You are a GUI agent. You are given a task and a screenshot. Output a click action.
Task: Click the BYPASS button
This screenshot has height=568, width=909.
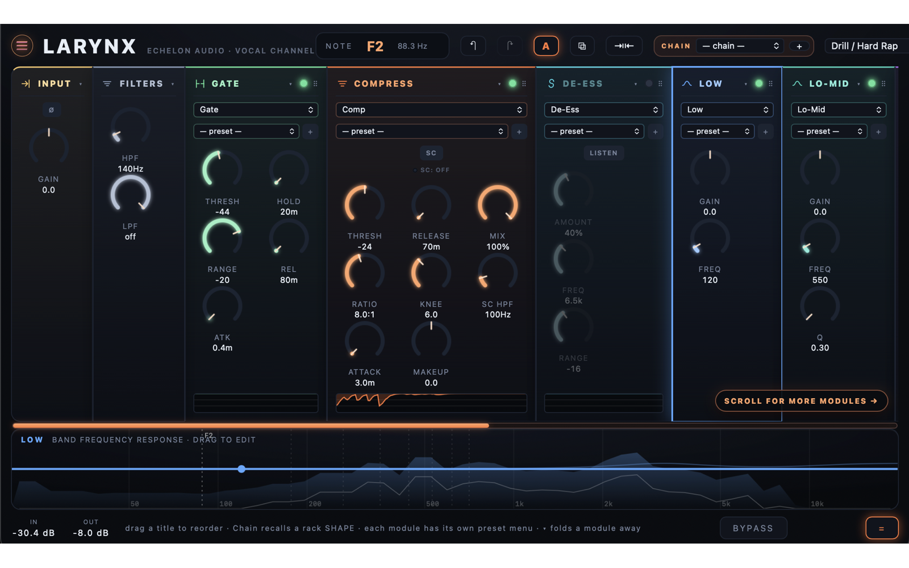click(753, 528)
